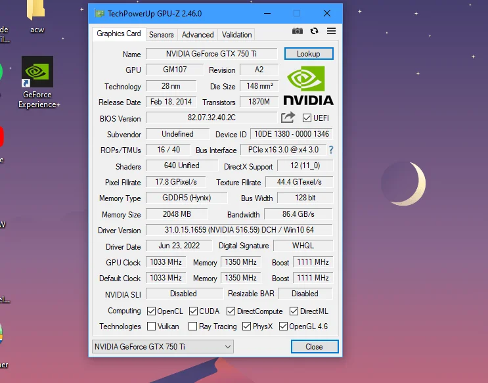
Task: Click the Default Clock row Memory 1350 MHz
Action: coord(240,278)
